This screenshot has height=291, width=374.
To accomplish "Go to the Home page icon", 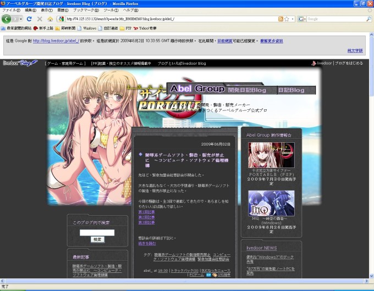I will [50, 19].
